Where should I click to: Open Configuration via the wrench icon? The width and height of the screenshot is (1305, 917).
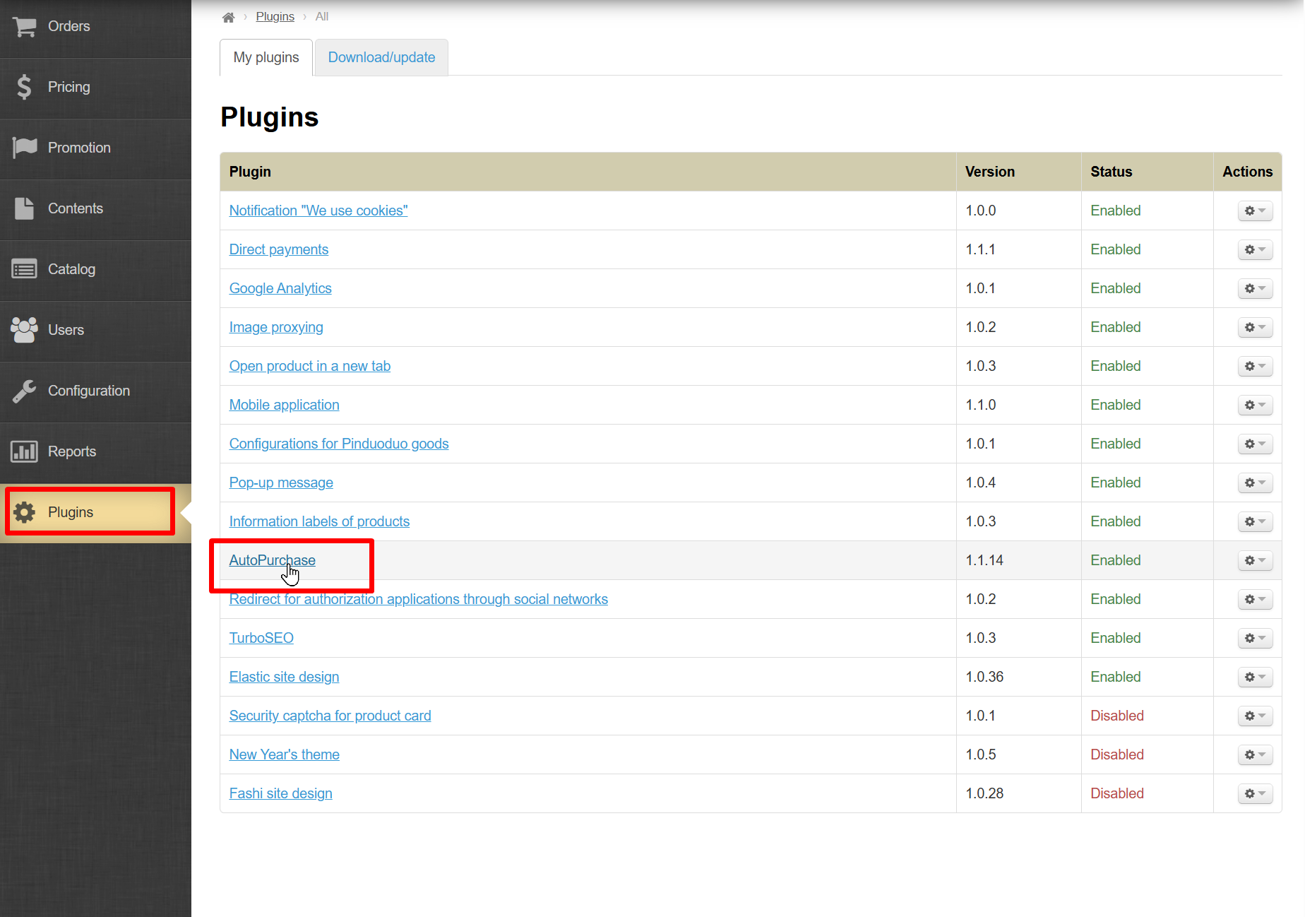click(x=25, y=391)
